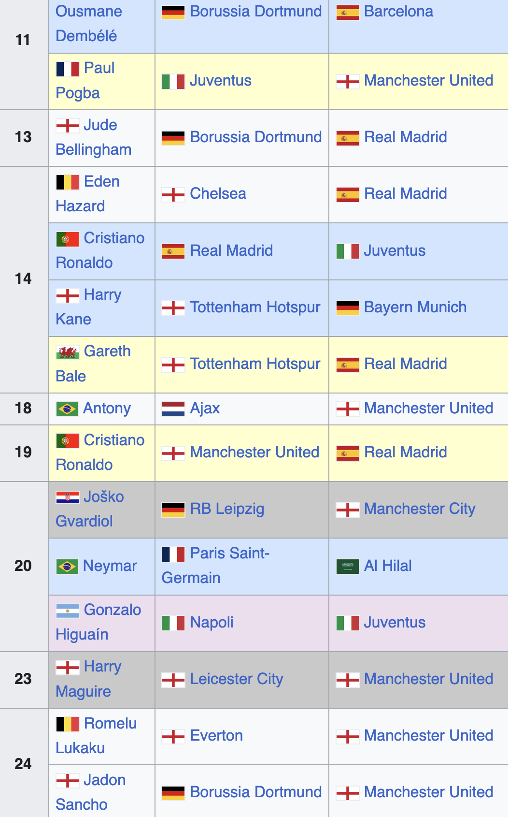Screen dimensions: 508x817
Task: Click the Argentine flag beside Gonzalo Higuaín
Action: (x=67, y=611)
